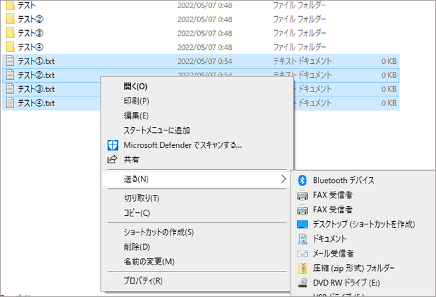Click the 2022/05/07 0:54 date of テスト①.txt
The image size is (436, 297).
(205, 61)
